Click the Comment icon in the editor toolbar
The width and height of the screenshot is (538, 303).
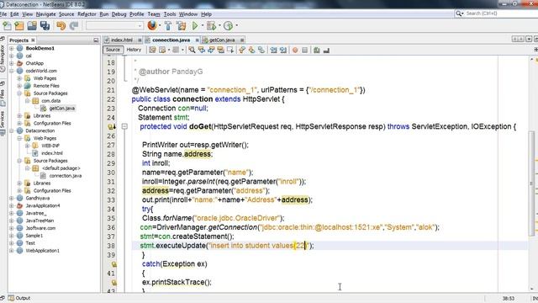(x=317, y=50)
